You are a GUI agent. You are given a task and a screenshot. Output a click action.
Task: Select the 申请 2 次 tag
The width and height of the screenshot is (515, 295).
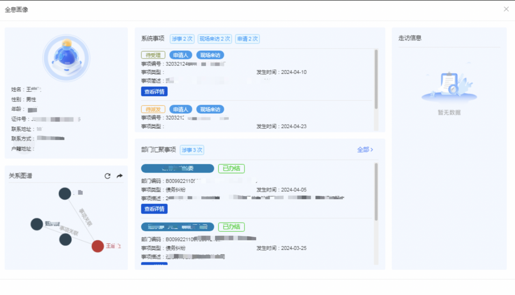(x=247, y=39)
